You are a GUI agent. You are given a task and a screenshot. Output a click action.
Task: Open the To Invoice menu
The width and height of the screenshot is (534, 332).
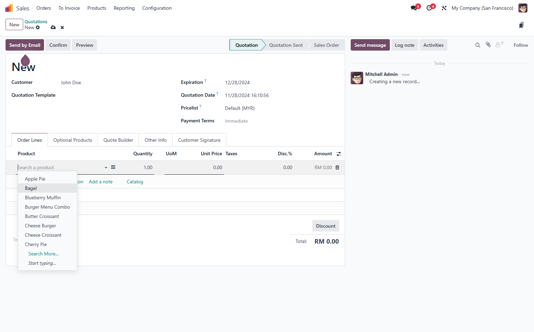click(x=69, y=8)
